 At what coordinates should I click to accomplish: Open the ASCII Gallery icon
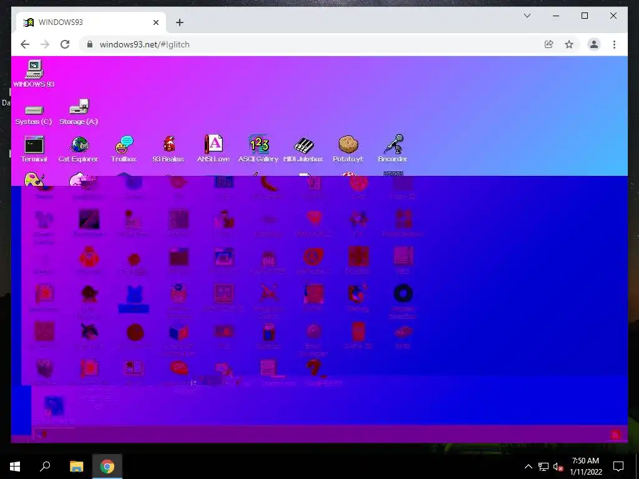(x=258, y=149)
